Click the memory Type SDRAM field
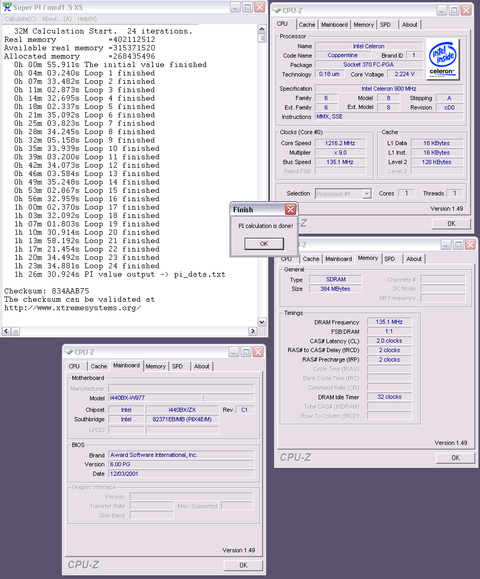 tap(335, 279)
